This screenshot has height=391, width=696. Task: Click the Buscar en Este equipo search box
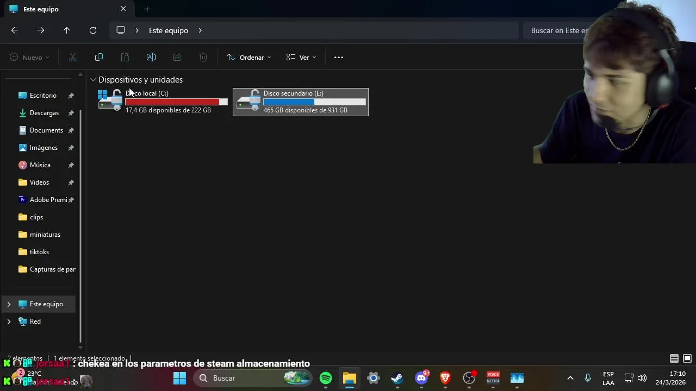point(559,30)
